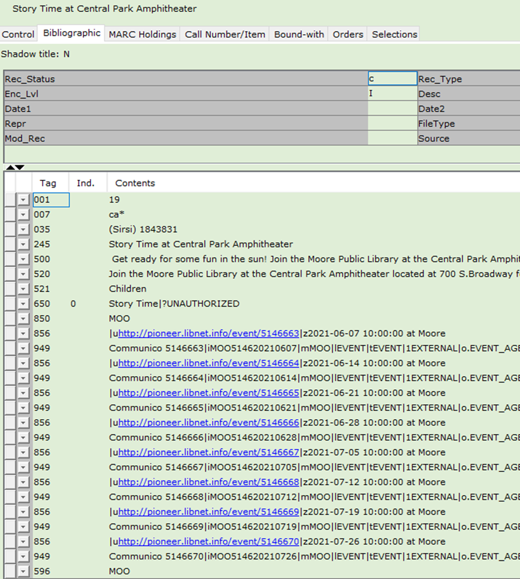Expand the dropdown for tag 245 row
The height and width of the screenshot is (579, 520).
(x=23, y=245)
